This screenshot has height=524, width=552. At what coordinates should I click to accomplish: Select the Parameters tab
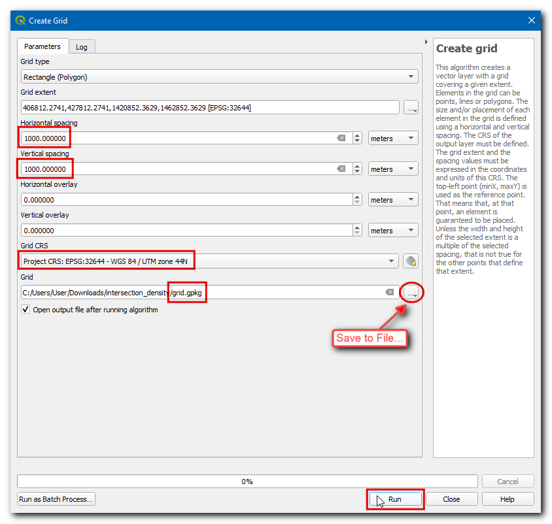(43, 46)
